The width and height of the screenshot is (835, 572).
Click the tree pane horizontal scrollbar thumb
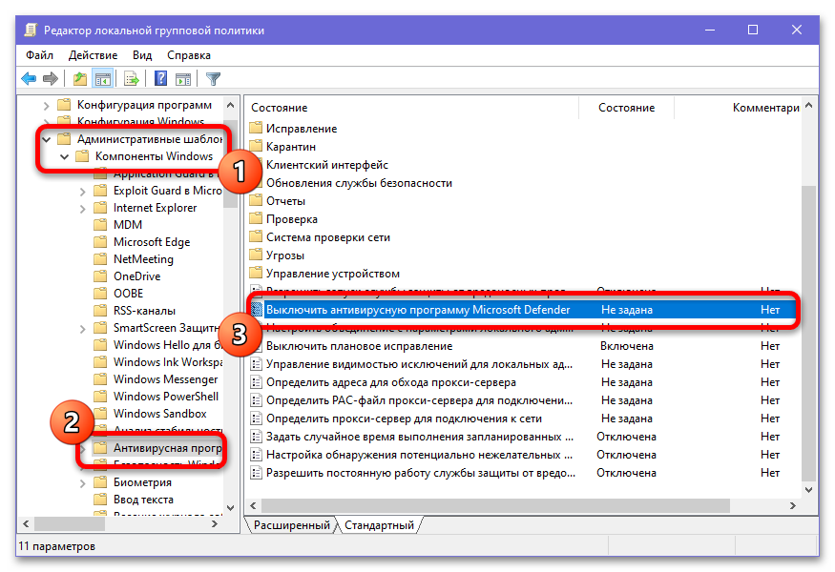point(71,523)
